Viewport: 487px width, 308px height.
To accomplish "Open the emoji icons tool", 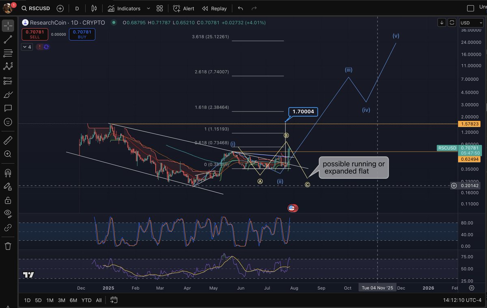I will point(8,122).
